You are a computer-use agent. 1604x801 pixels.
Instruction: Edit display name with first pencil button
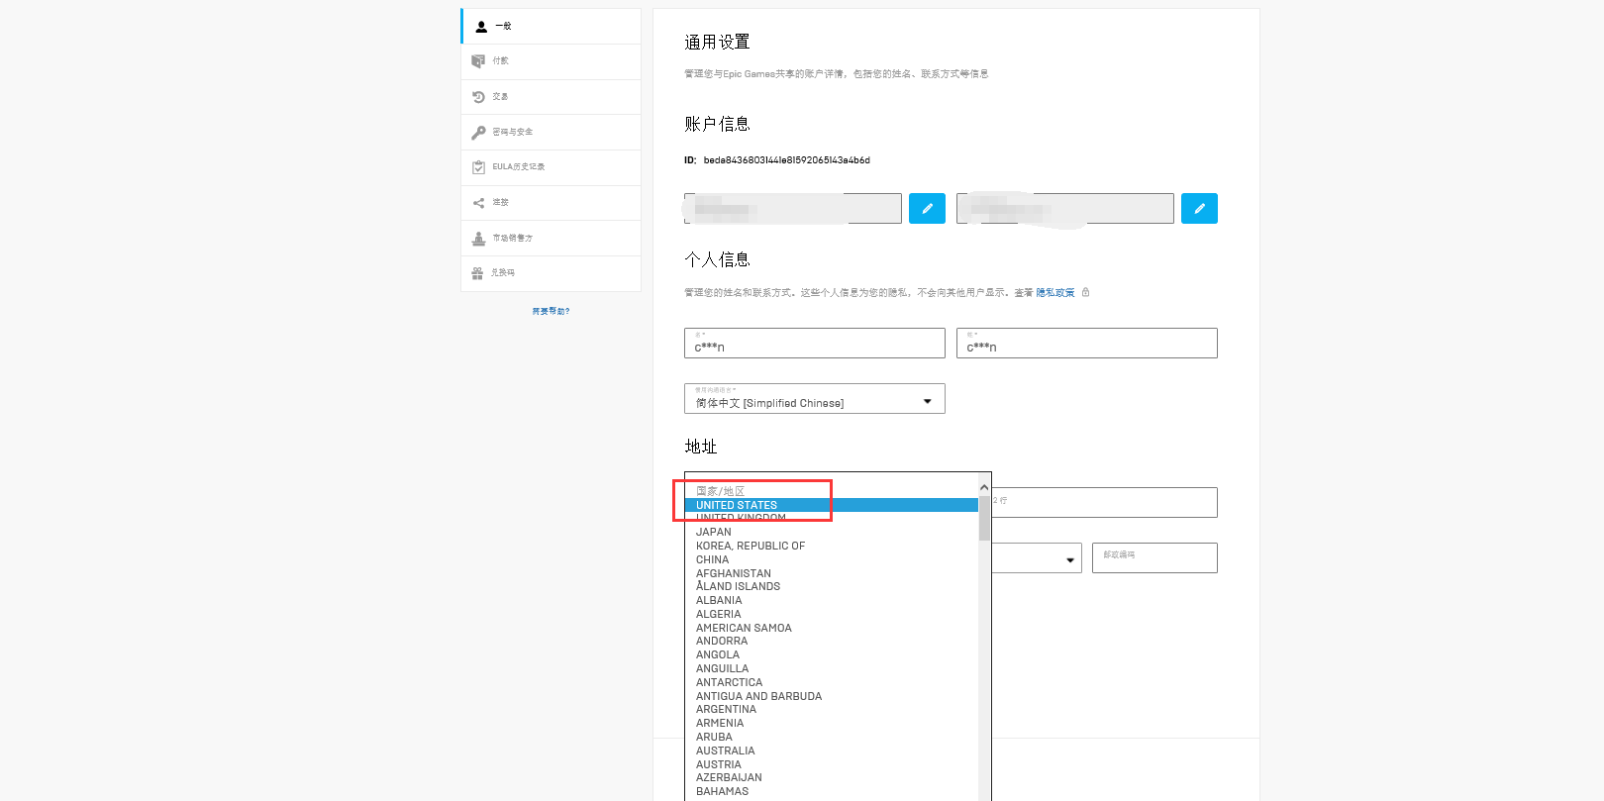coord(927,209)
